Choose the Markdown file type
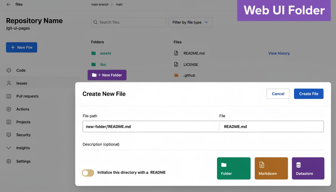 click(x=271, y=168)
